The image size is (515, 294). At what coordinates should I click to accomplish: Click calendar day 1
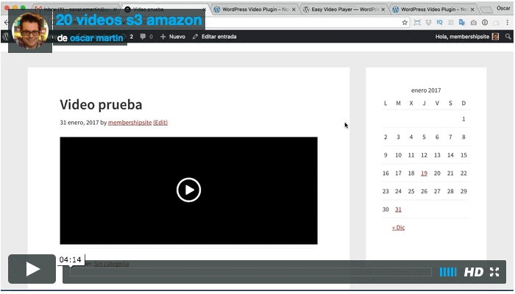click(464, 119)
